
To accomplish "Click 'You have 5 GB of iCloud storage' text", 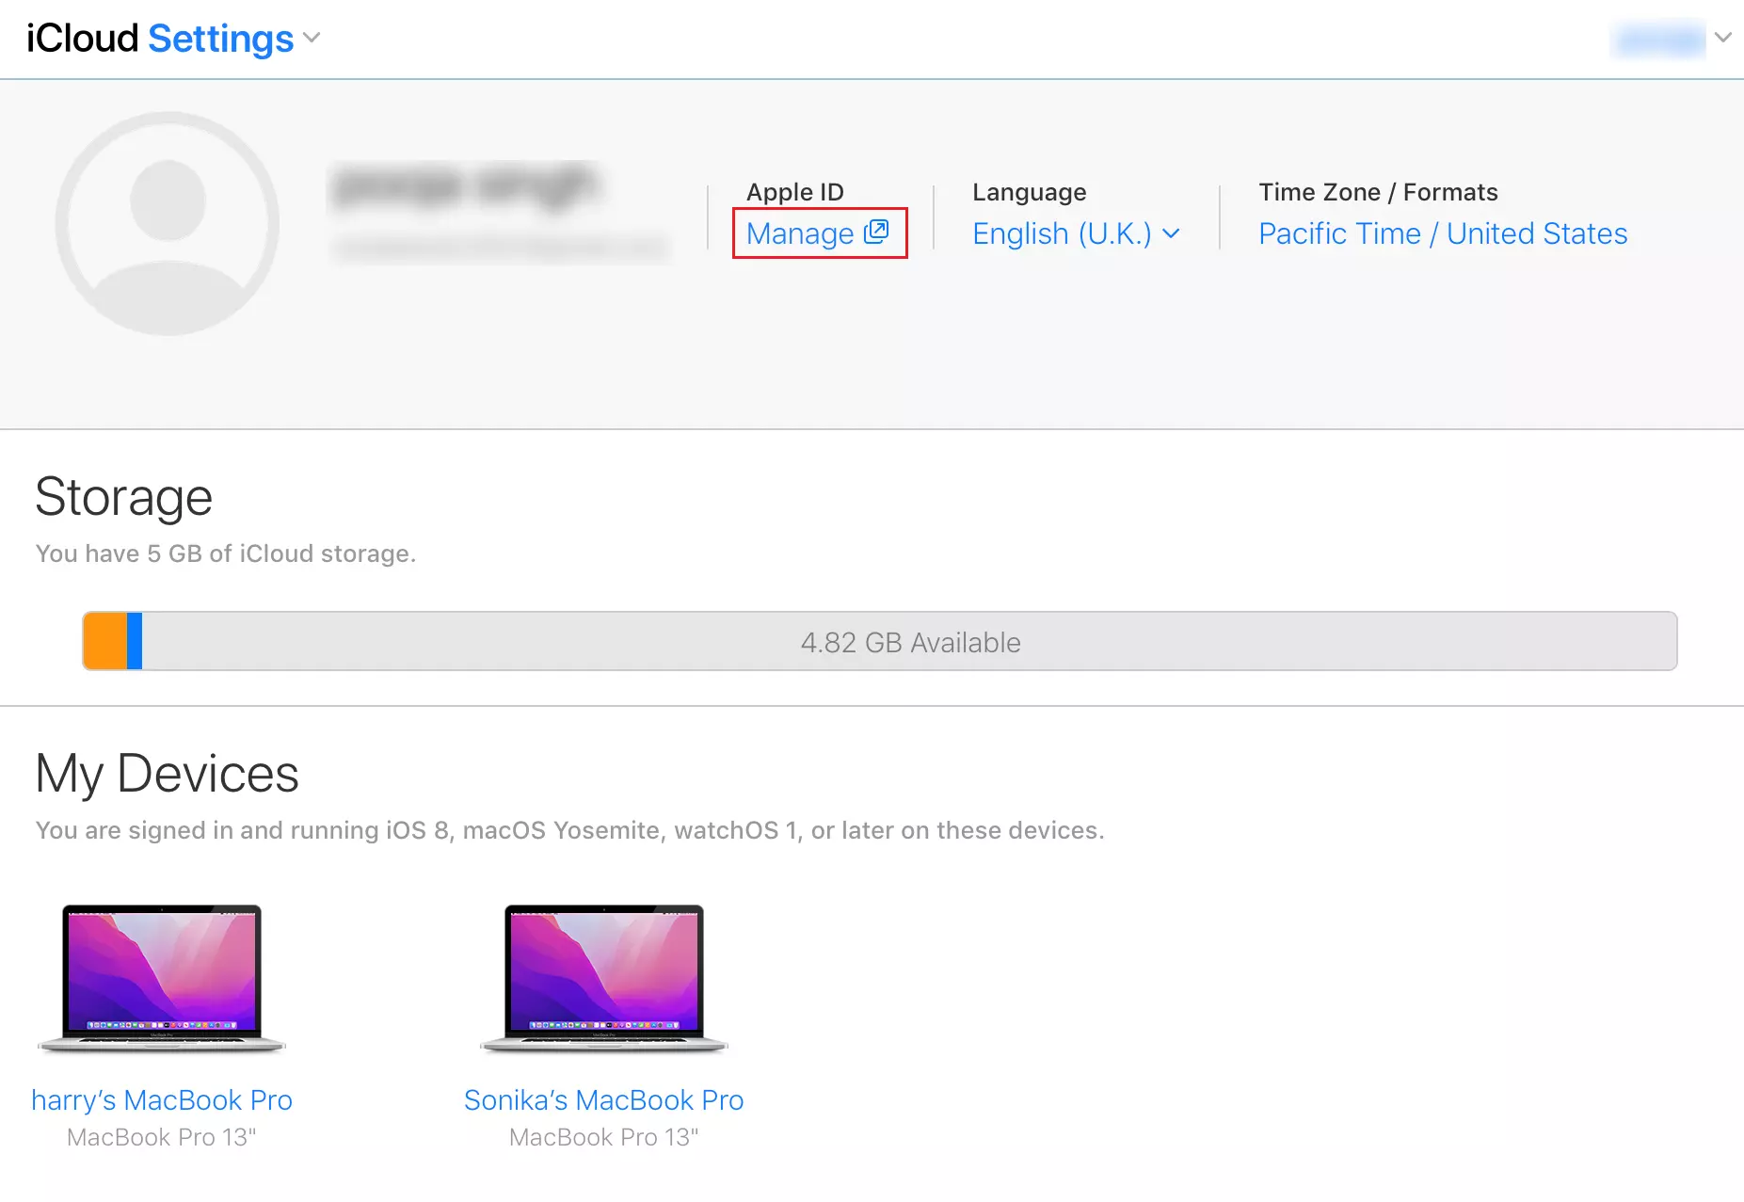I will pos(226,553).
